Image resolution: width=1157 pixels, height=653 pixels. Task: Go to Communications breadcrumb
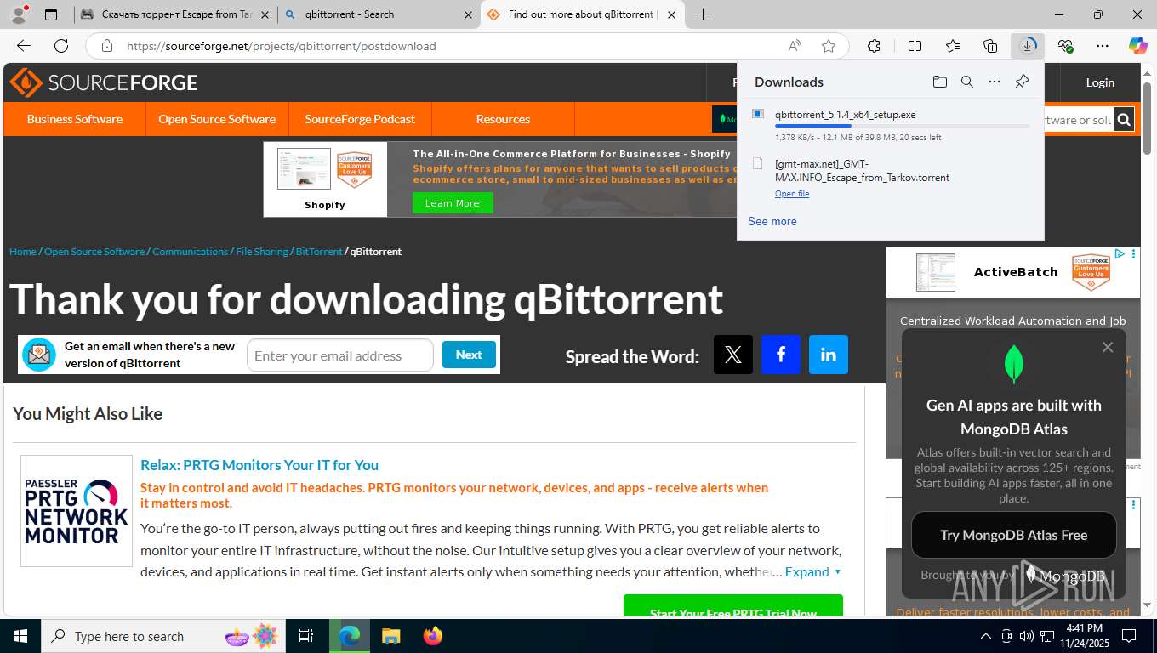(191, 252)
